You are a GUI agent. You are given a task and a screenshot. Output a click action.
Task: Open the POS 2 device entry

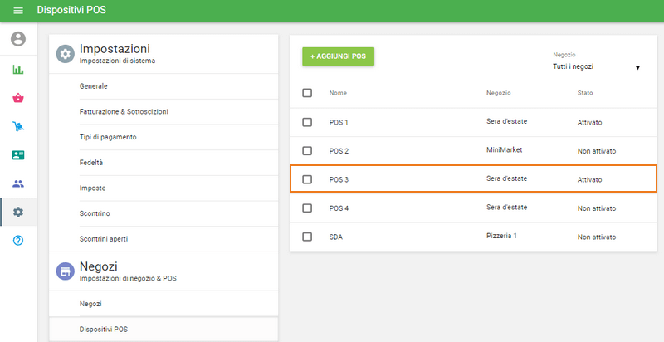(x=339, y=151)
